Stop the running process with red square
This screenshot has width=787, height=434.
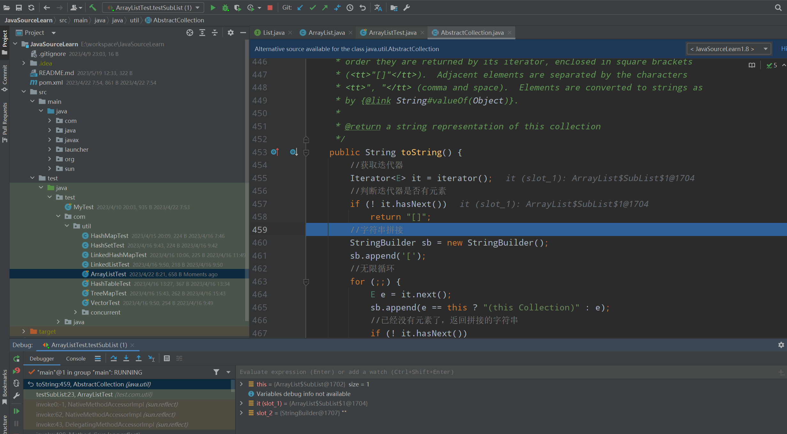(x=270, y=8)
